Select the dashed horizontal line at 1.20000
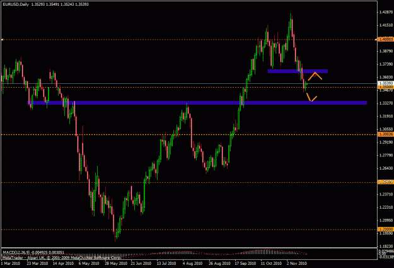Image resolution: width=394 pixels, height=268 pixels. coord(189,230)
